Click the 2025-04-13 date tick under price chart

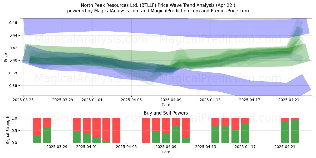pos(210,100)
